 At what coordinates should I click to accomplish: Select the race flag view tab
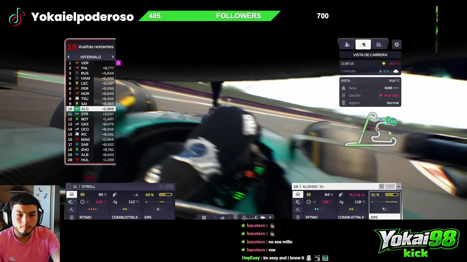tap(363, 44)
